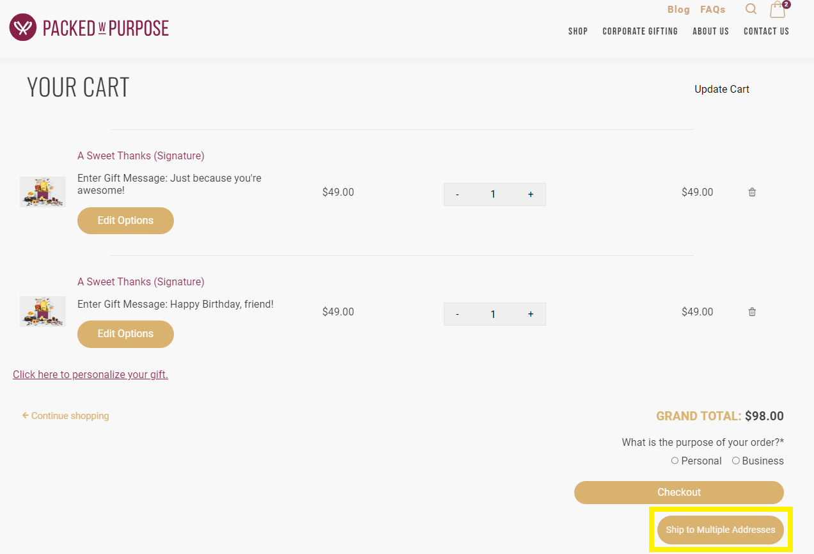Proceed to Checkout
The image size is (814, 554).
(x=678, y=492)
